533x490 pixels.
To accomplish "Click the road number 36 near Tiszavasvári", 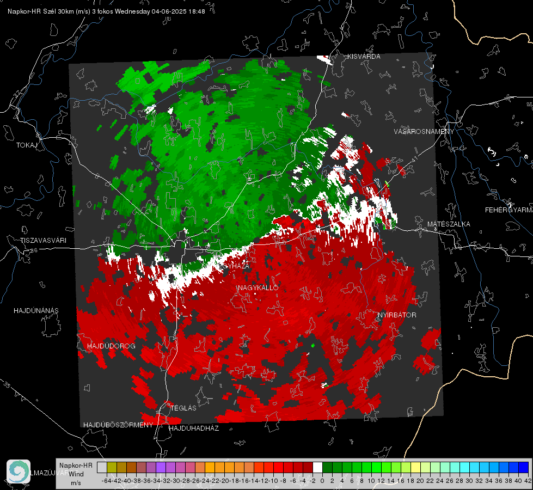I will (34, 250).
